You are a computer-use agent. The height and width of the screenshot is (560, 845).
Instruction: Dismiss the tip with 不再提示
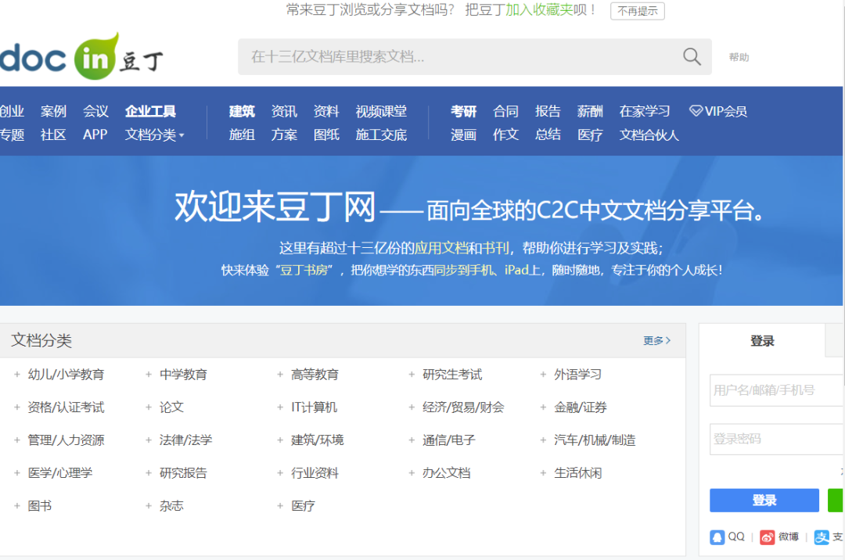coord(638,11)
